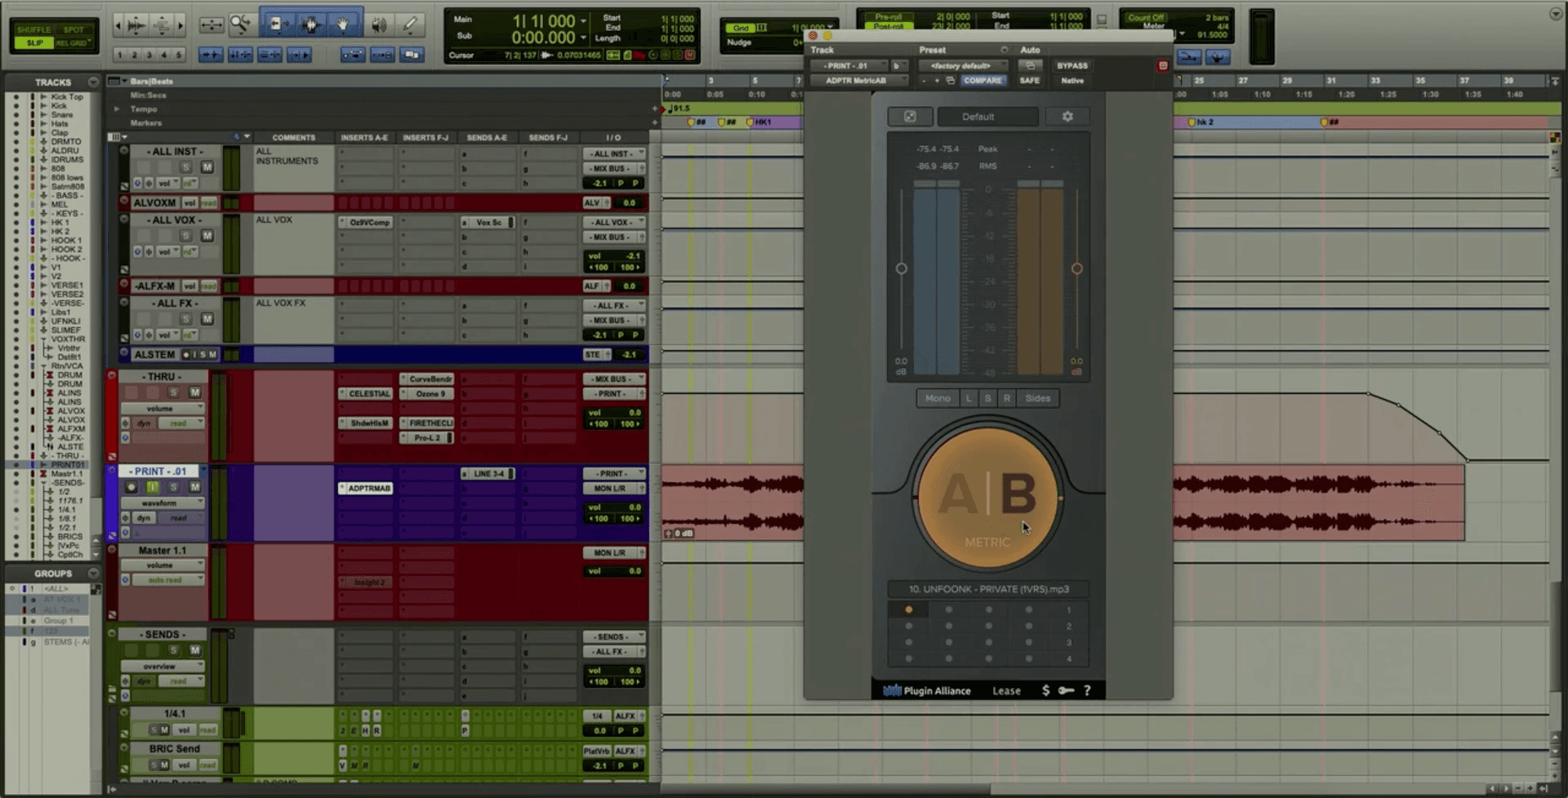Enable SLIP edit mode
Image resolution: width=1568 pixels, height=798 pixels.
34,42
